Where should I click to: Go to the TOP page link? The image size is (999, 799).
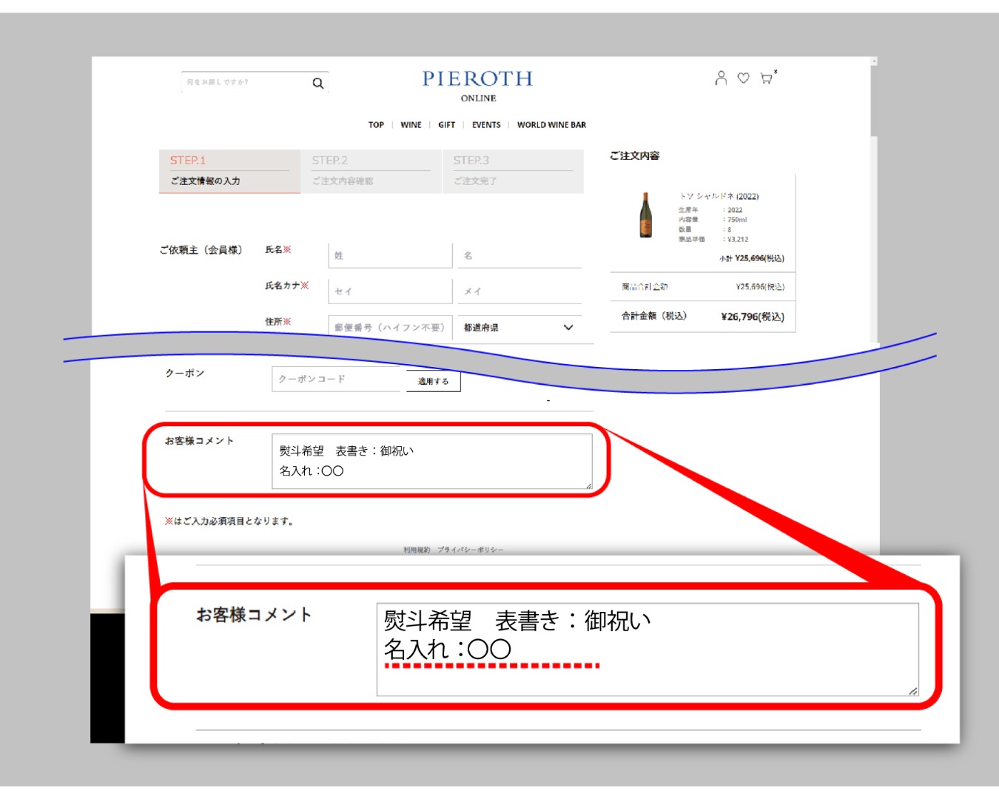376,125
